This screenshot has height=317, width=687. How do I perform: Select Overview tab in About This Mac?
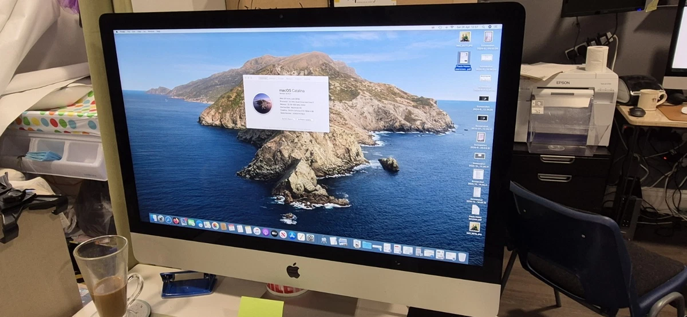tap(263, 78)
